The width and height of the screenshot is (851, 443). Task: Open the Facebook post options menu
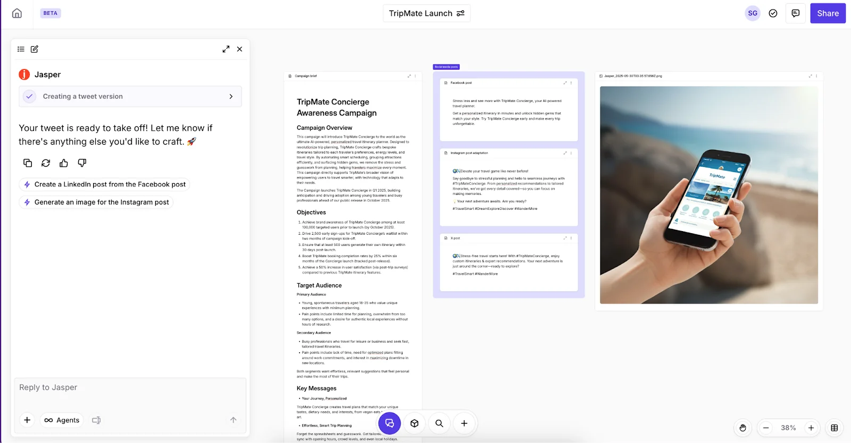pos(571,83)
